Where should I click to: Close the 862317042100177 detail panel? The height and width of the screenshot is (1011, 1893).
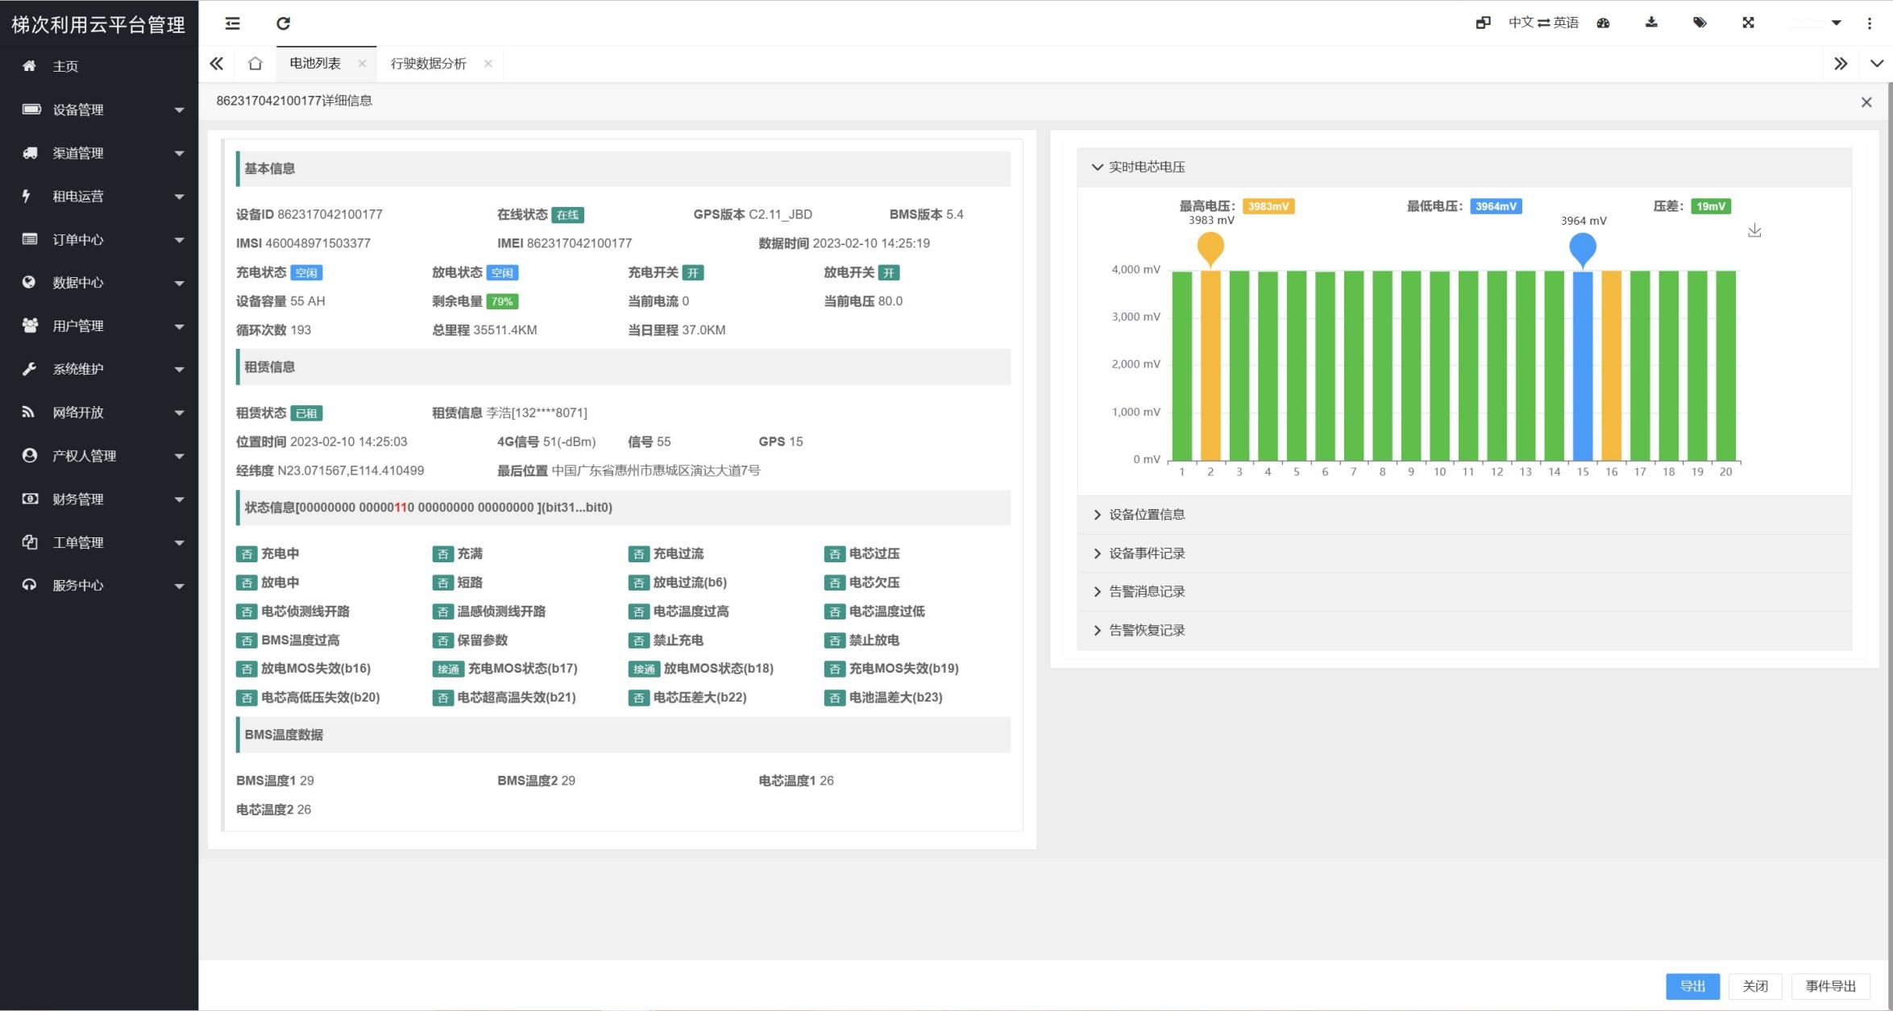click(1866, 102)
